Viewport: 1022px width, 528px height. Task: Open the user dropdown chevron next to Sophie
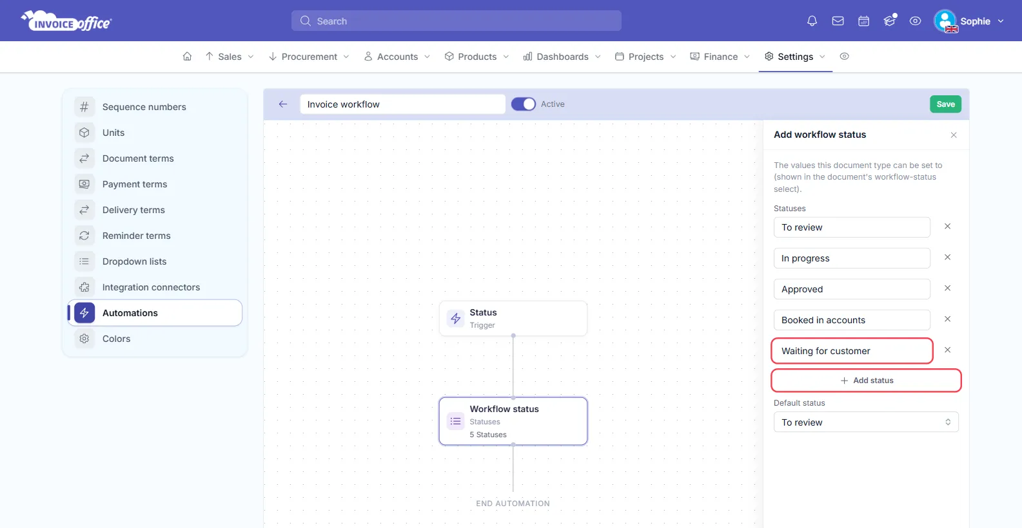(1001, 21)
